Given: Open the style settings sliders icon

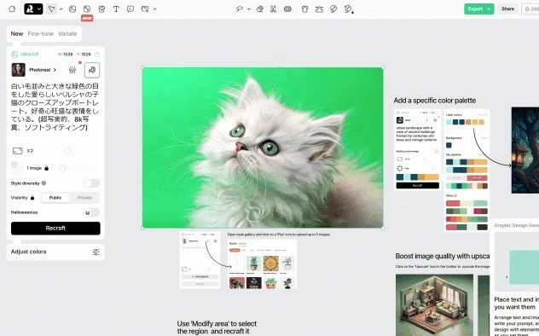Looking at the screenshot, I should pyautogui.click(x=72, y=70).
